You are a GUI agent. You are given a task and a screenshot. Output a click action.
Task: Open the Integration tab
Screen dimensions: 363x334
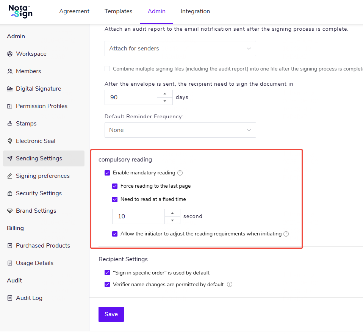(195, 11)
